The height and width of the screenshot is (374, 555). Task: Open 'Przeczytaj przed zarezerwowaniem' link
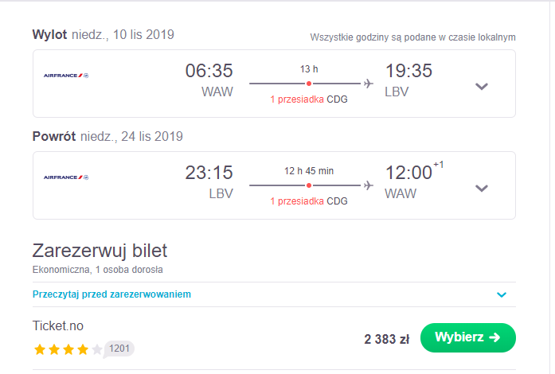click(x=111, y=294)
